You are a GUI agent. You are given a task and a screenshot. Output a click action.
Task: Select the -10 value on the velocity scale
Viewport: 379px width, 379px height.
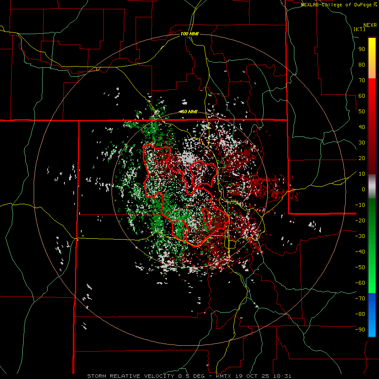tap(360, 205)
